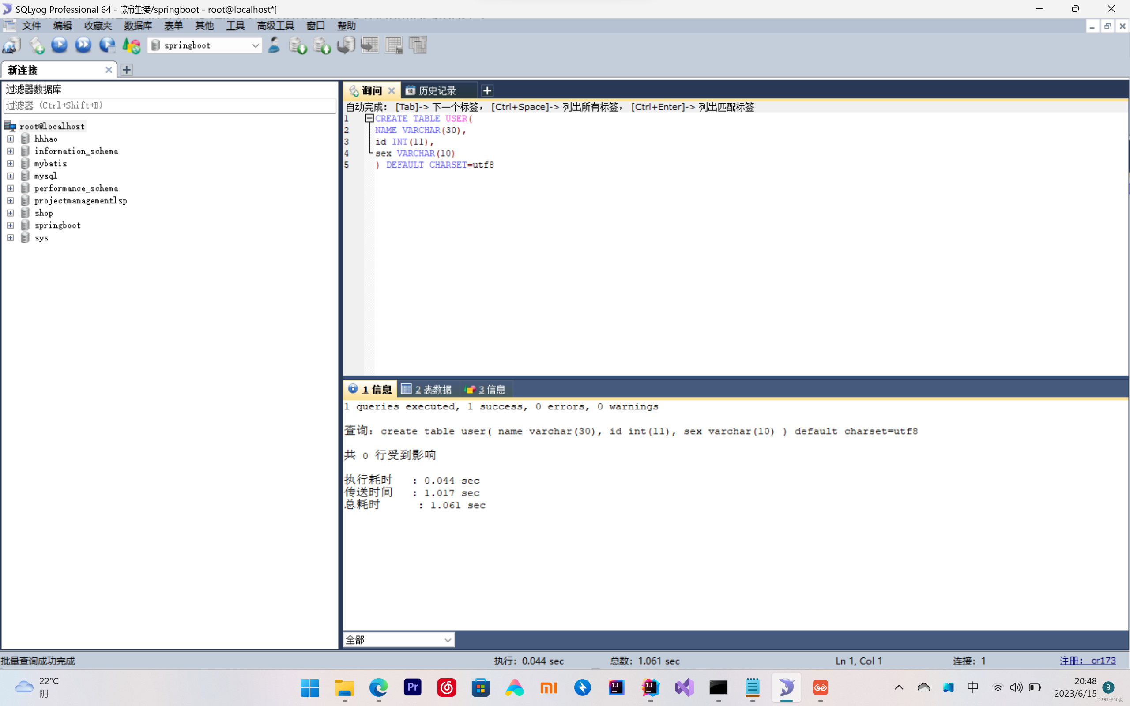Viewport: 1130px width, 706px height.
Task: Open Visual Studio from the taskbar
Action: [x=685, y=687]
